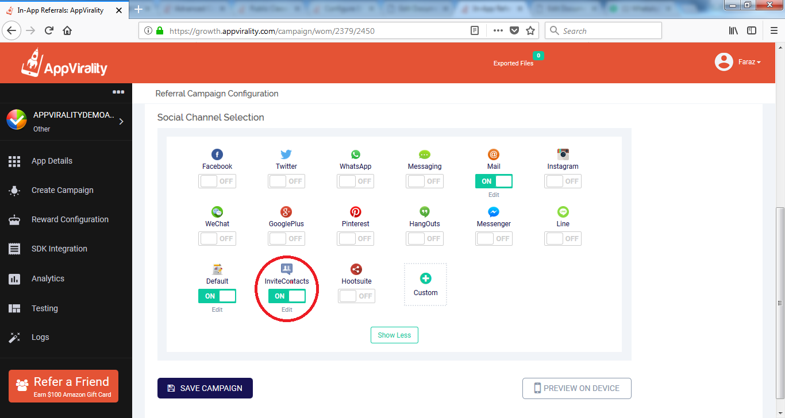Image resolution: width=785 pixels, height=418 pixels.
Task: Click the SAVE CAMPAIGN button
Action: [x=205, y=388]
